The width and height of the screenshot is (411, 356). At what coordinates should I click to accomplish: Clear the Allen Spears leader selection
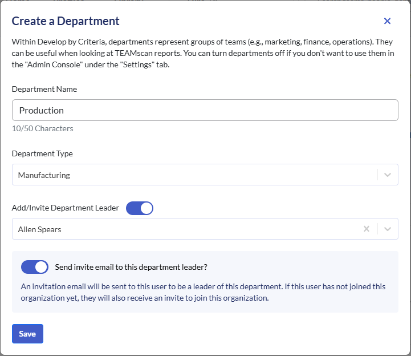pyautogui.click(x=367, y=229)
